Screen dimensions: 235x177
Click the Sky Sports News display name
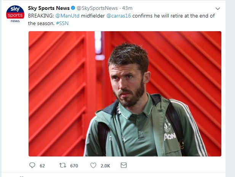49,8
